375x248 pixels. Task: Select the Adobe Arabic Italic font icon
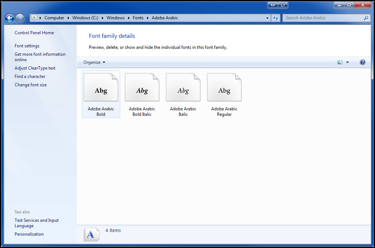coord(183,87)
